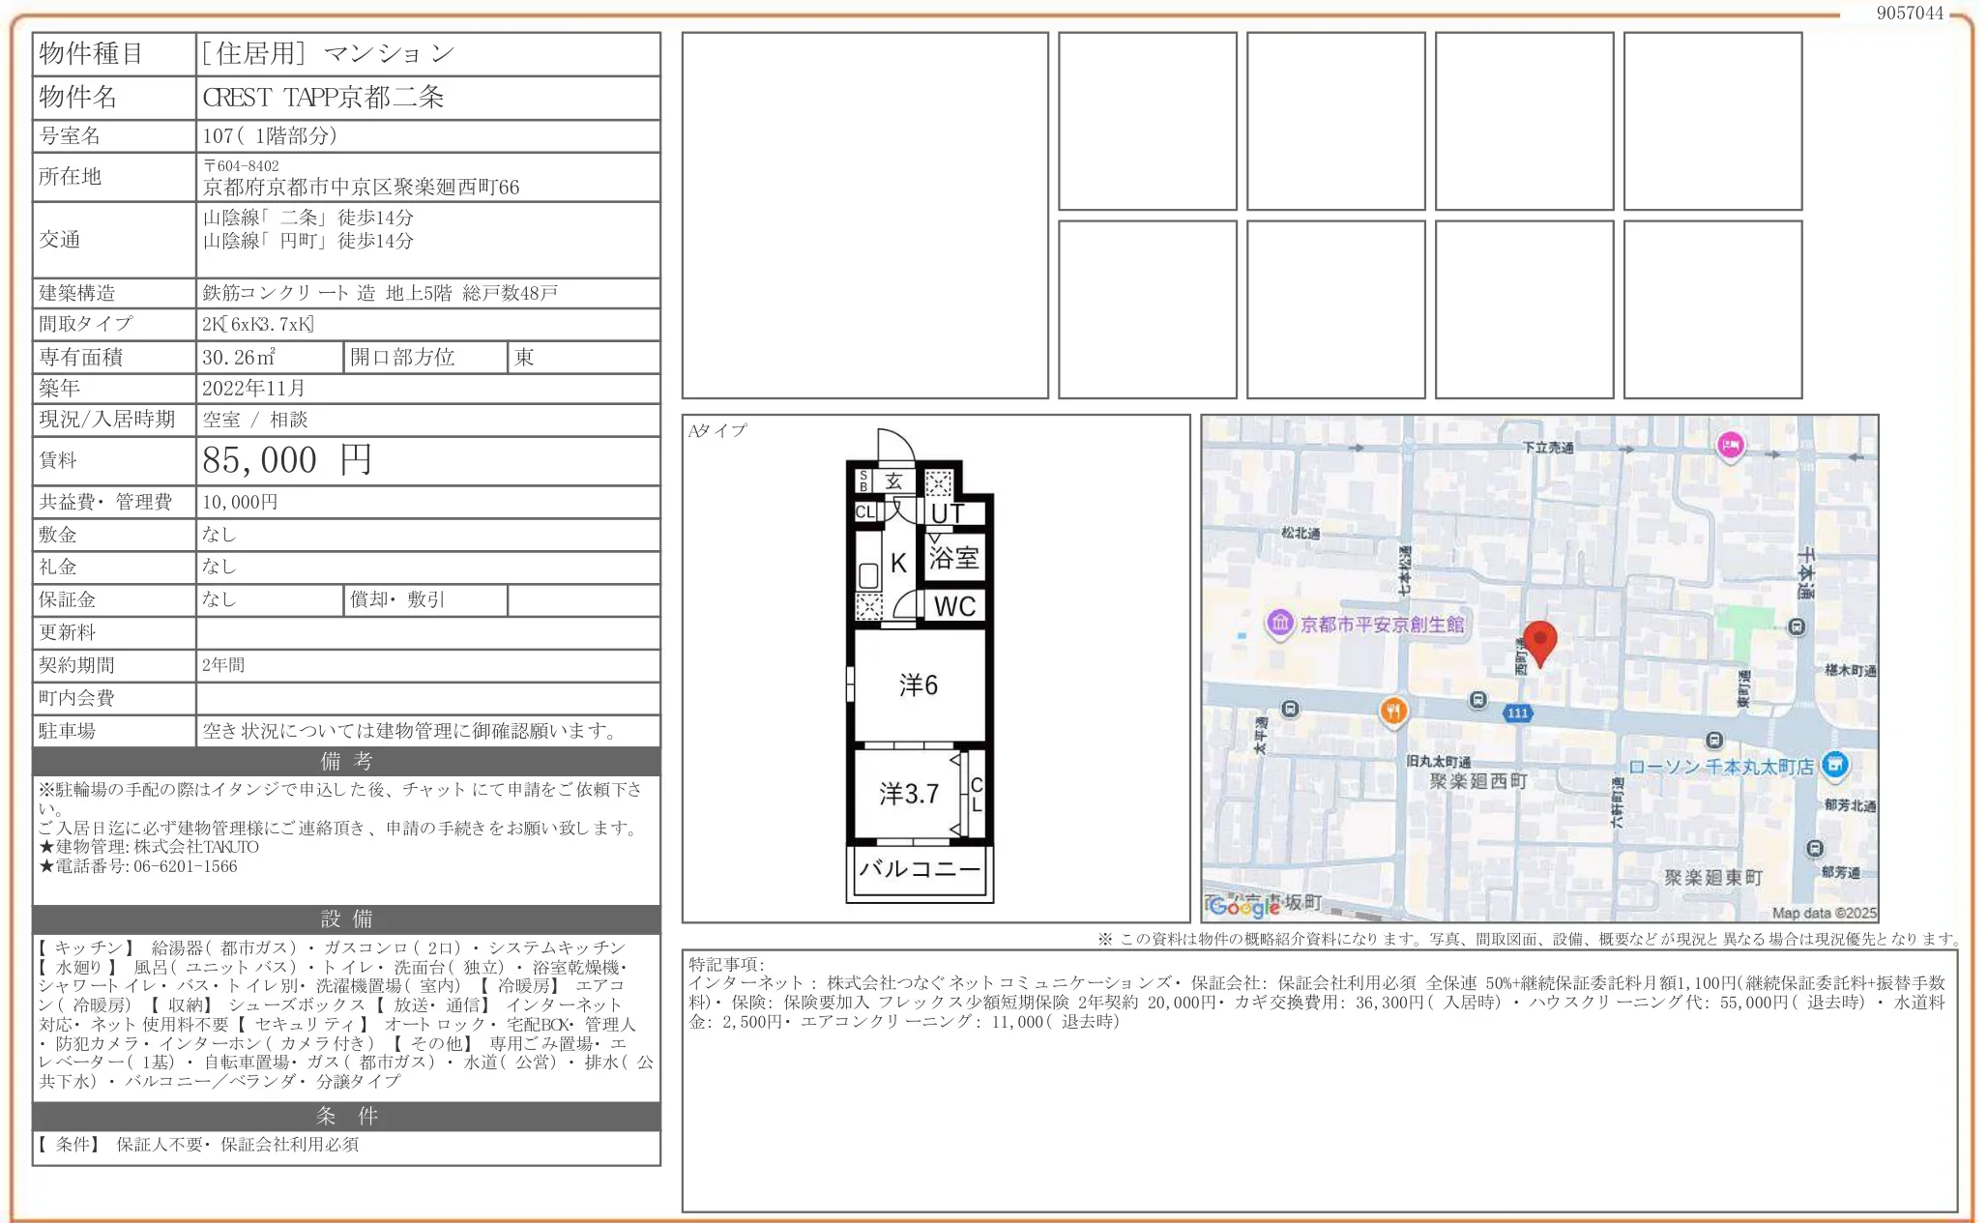
Task: Click the bus stop icon beside route 111
Action: 1478,700
